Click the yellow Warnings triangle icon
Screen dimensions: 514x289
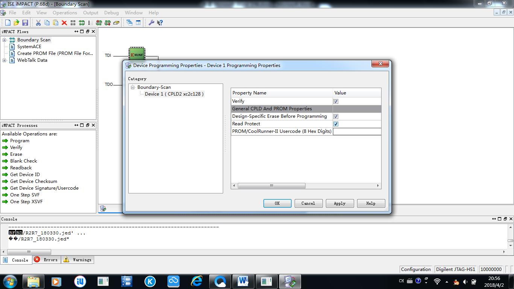[66, 259]
